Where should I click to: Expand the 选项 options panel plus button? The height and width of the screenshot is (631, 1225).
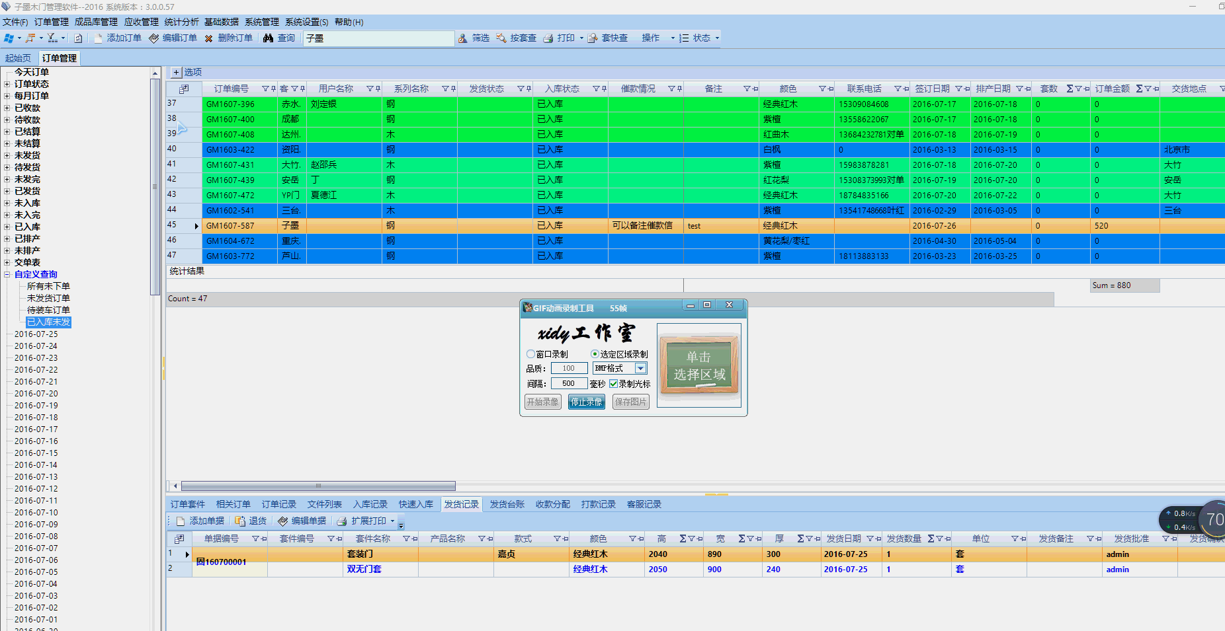177,73
